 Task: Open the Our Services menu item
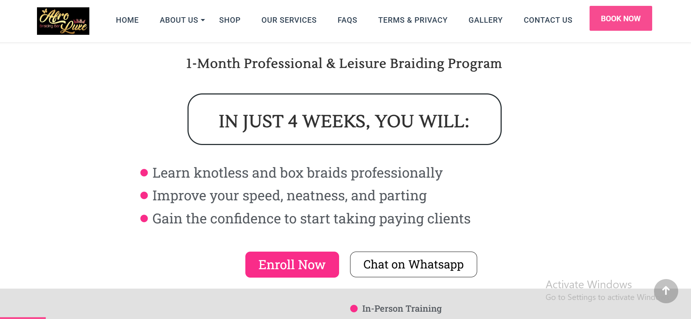289,20
